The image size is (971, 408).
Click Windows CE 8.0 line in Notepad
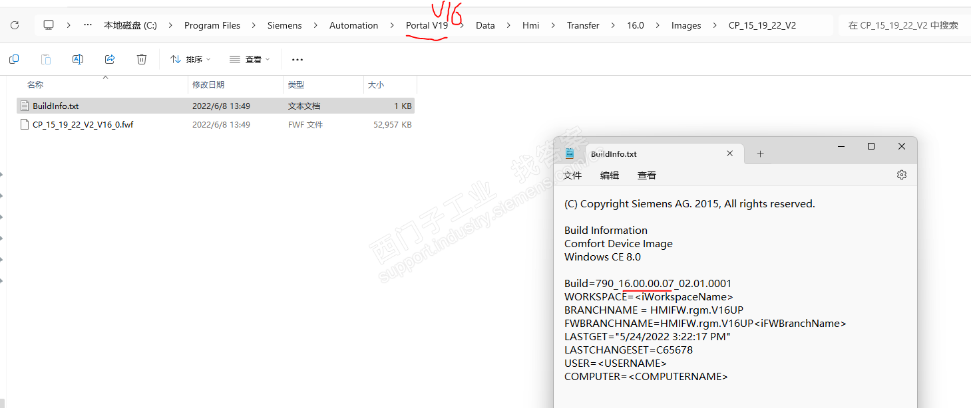coord(602,257)
